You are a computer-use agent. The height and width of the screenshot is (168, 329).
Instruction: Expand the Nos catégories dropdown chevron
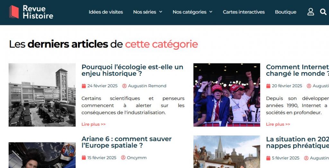coord(211,12)
